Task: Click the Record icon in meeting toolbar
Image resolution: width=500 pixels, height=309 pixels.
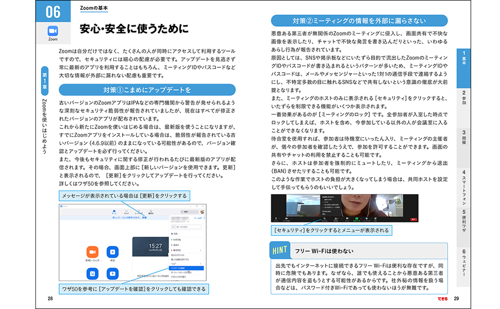Action: coord(366,218)
